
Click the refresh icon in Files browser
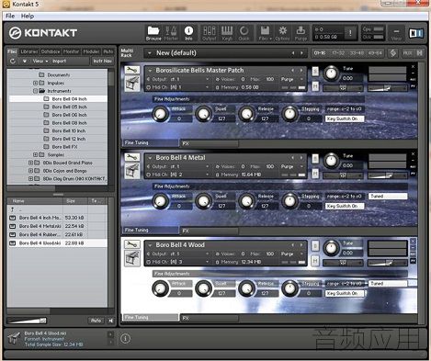[x=13, y=61]
